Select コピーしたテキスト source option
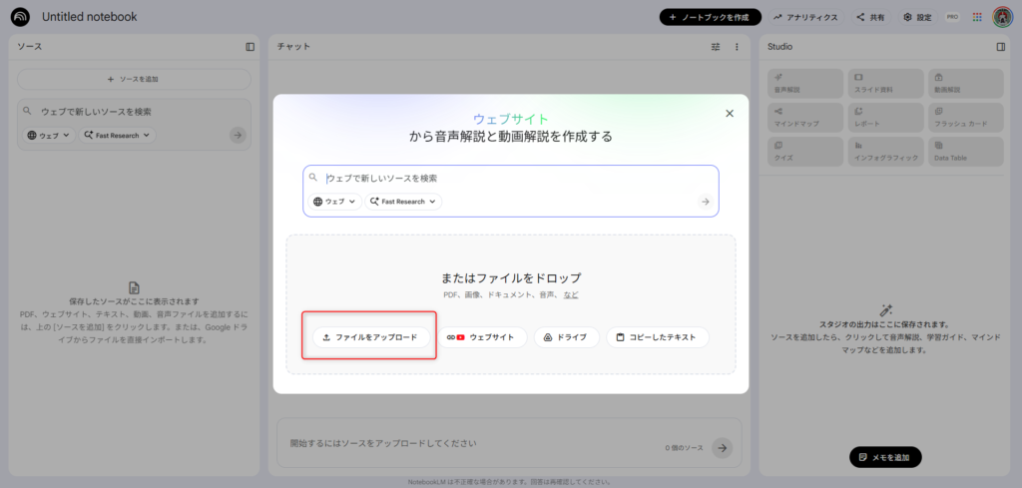The width and height of the screenshot is (1022, 488). click(657, 337)
